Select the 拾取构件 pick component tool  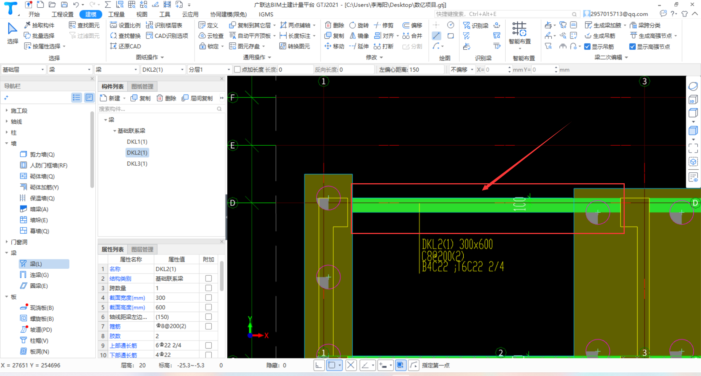coord(39,25)
